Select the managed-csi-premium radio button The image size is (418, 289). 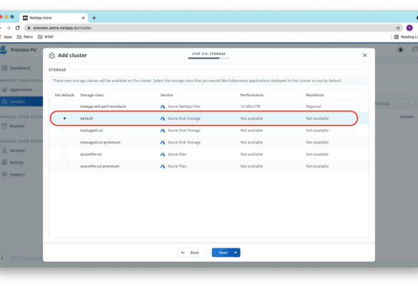[64, 143]
